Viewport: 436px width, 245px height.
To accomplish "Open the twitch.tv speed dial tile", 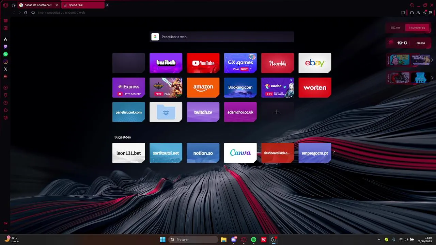I will 203,112.
